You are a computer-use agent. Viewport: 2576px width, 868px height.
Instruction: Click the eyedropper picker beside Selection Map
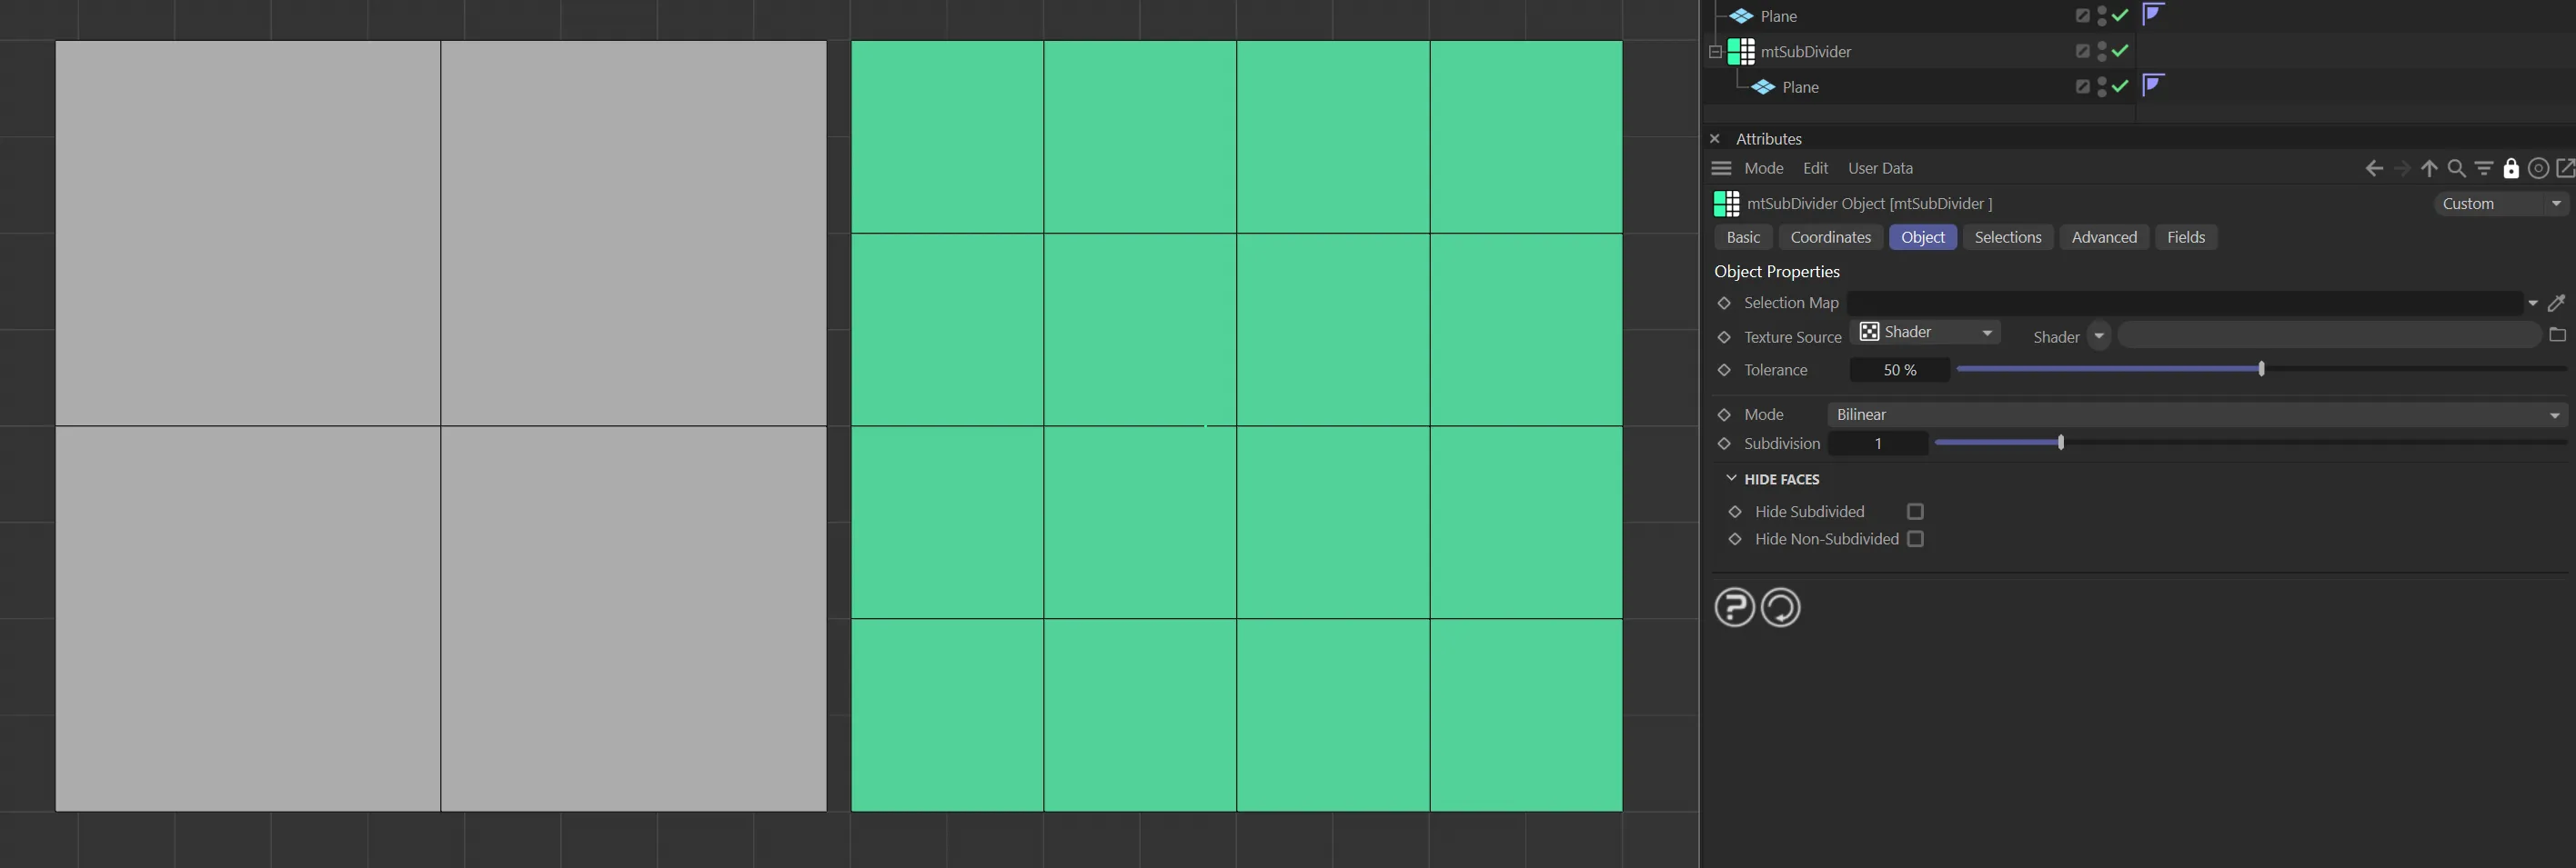(2556, 303)
